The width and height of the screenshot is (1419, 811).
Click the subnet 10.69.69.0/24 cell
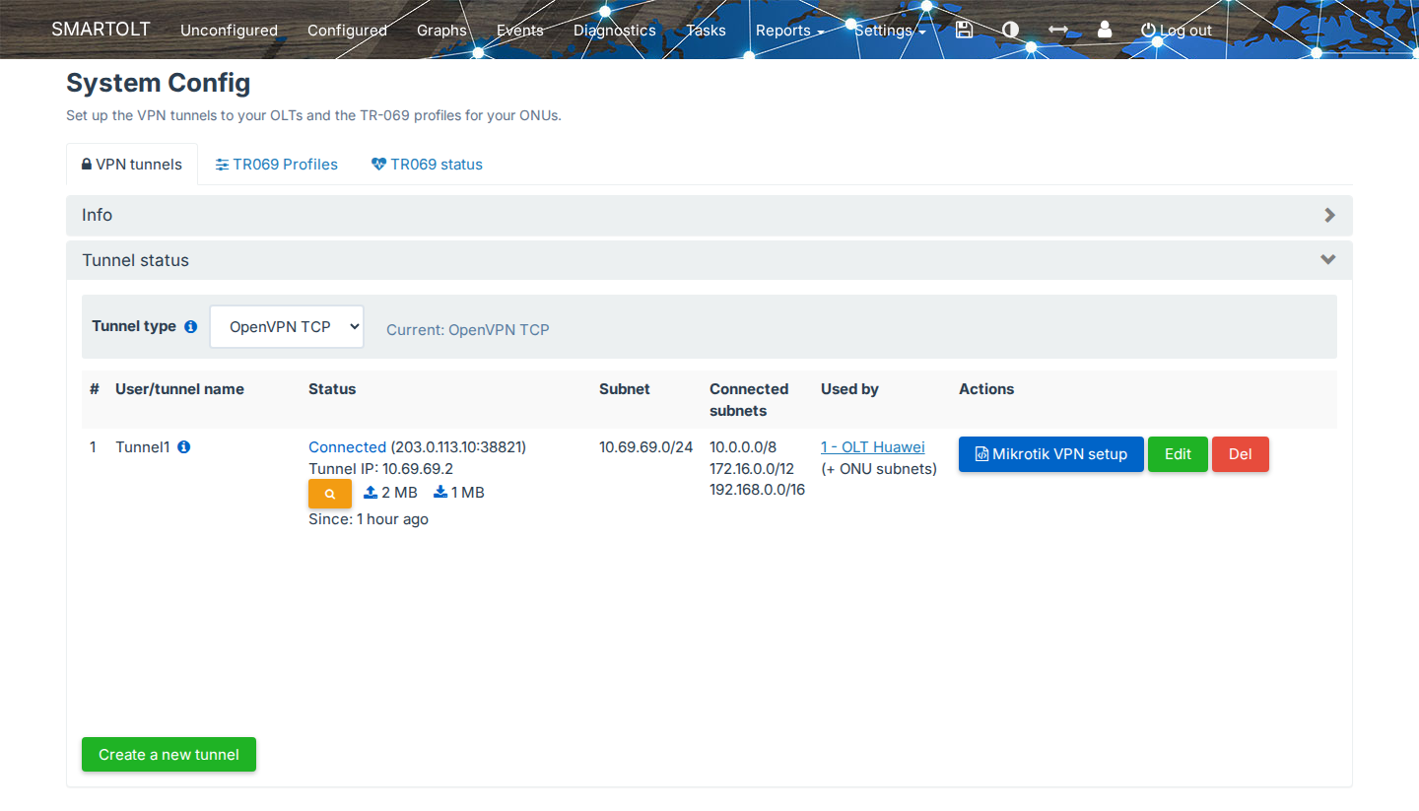pyautogui.click(x=646, y=447)
